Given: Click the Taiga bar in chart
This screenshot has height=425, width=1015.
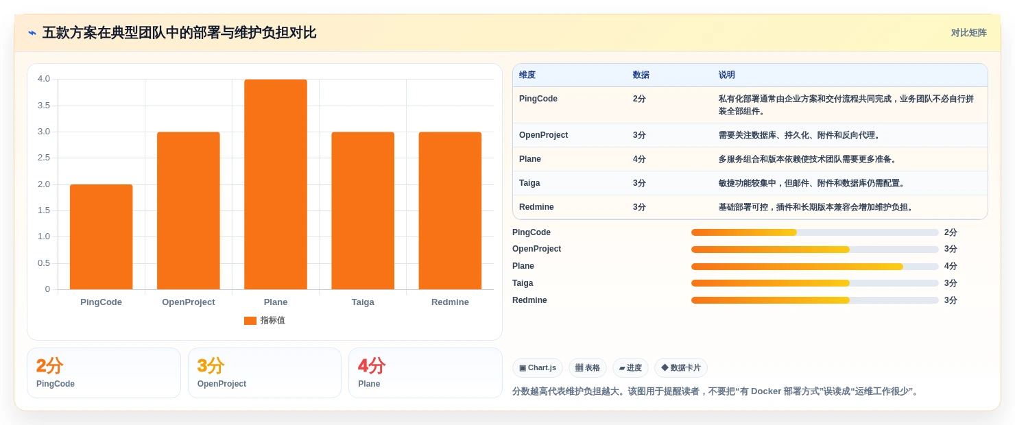Looking at the screenshot, I should tap(363, 210).
